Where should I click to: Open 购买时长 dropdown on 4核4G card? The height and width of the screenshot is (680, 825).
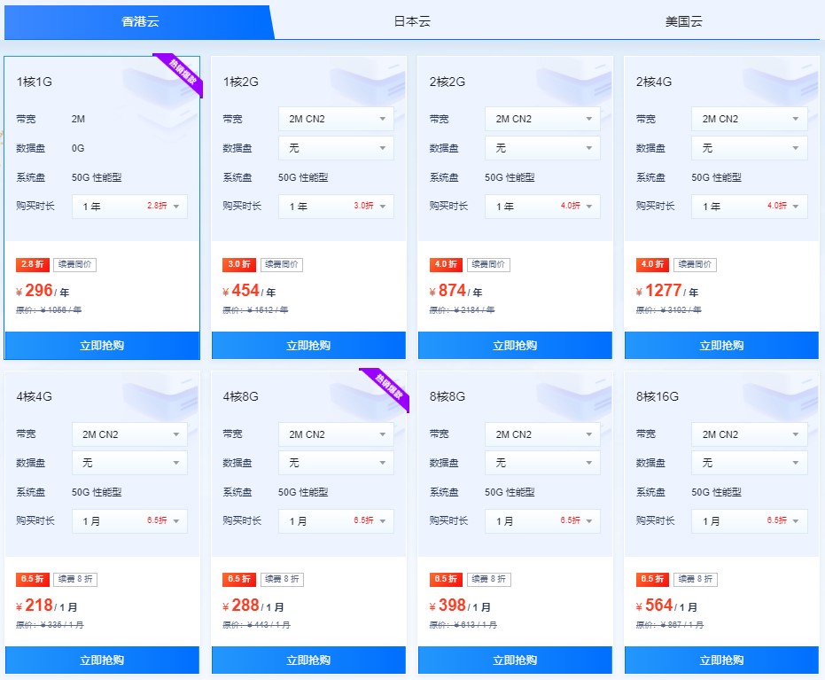[x=129, y=521]
